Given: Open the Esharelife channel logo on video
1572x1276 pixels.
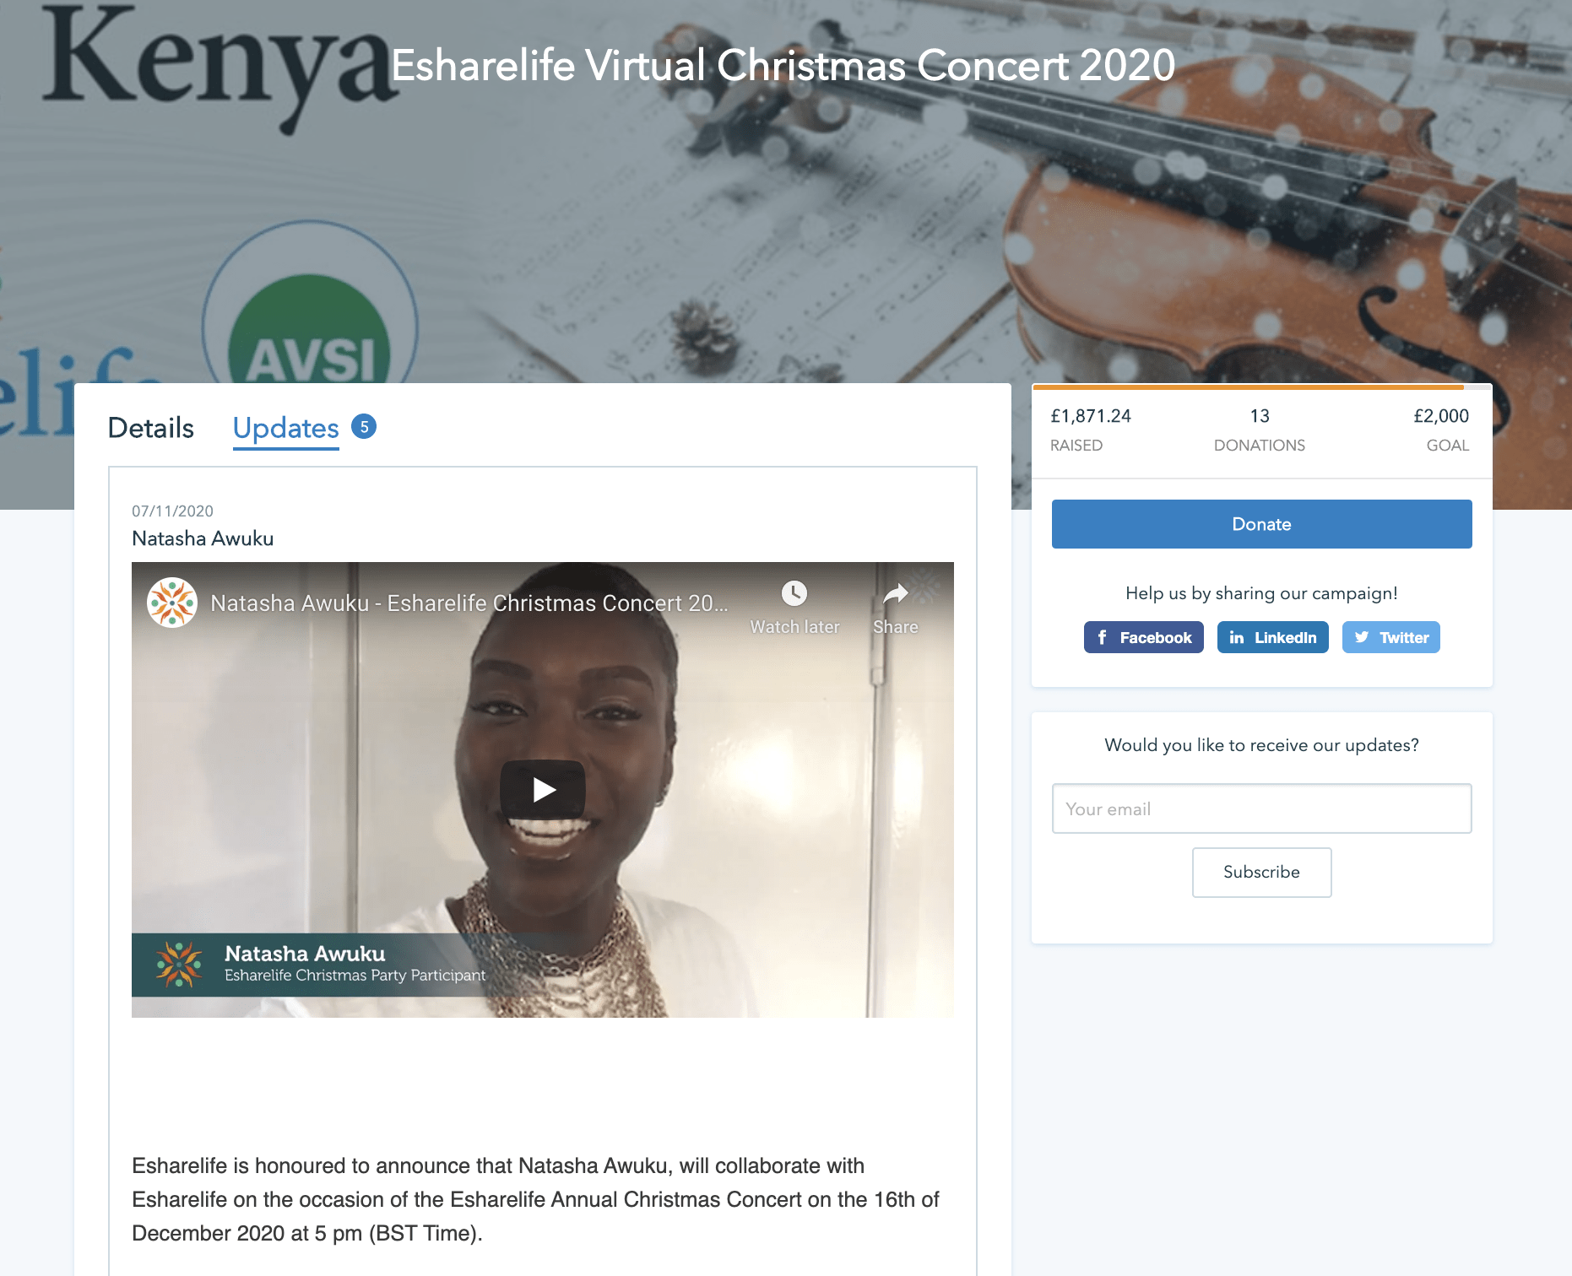Looking at the screenshot, I should click(x=172, y=603).
